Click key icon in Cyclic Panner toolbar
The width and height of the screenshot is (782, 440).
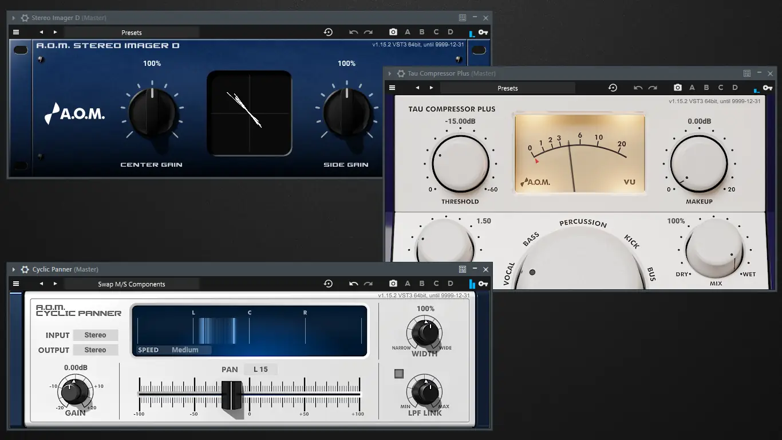[483, 284]
